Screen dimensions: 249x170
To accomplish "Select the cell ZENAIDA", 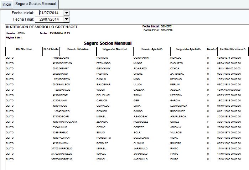I will tap(102, 122).
